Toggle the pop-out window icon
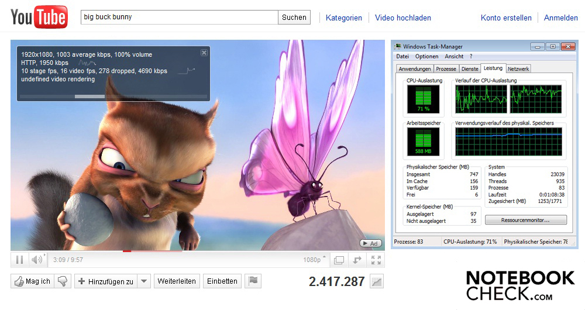The image size is (585, 310). (x=339, y=260)
